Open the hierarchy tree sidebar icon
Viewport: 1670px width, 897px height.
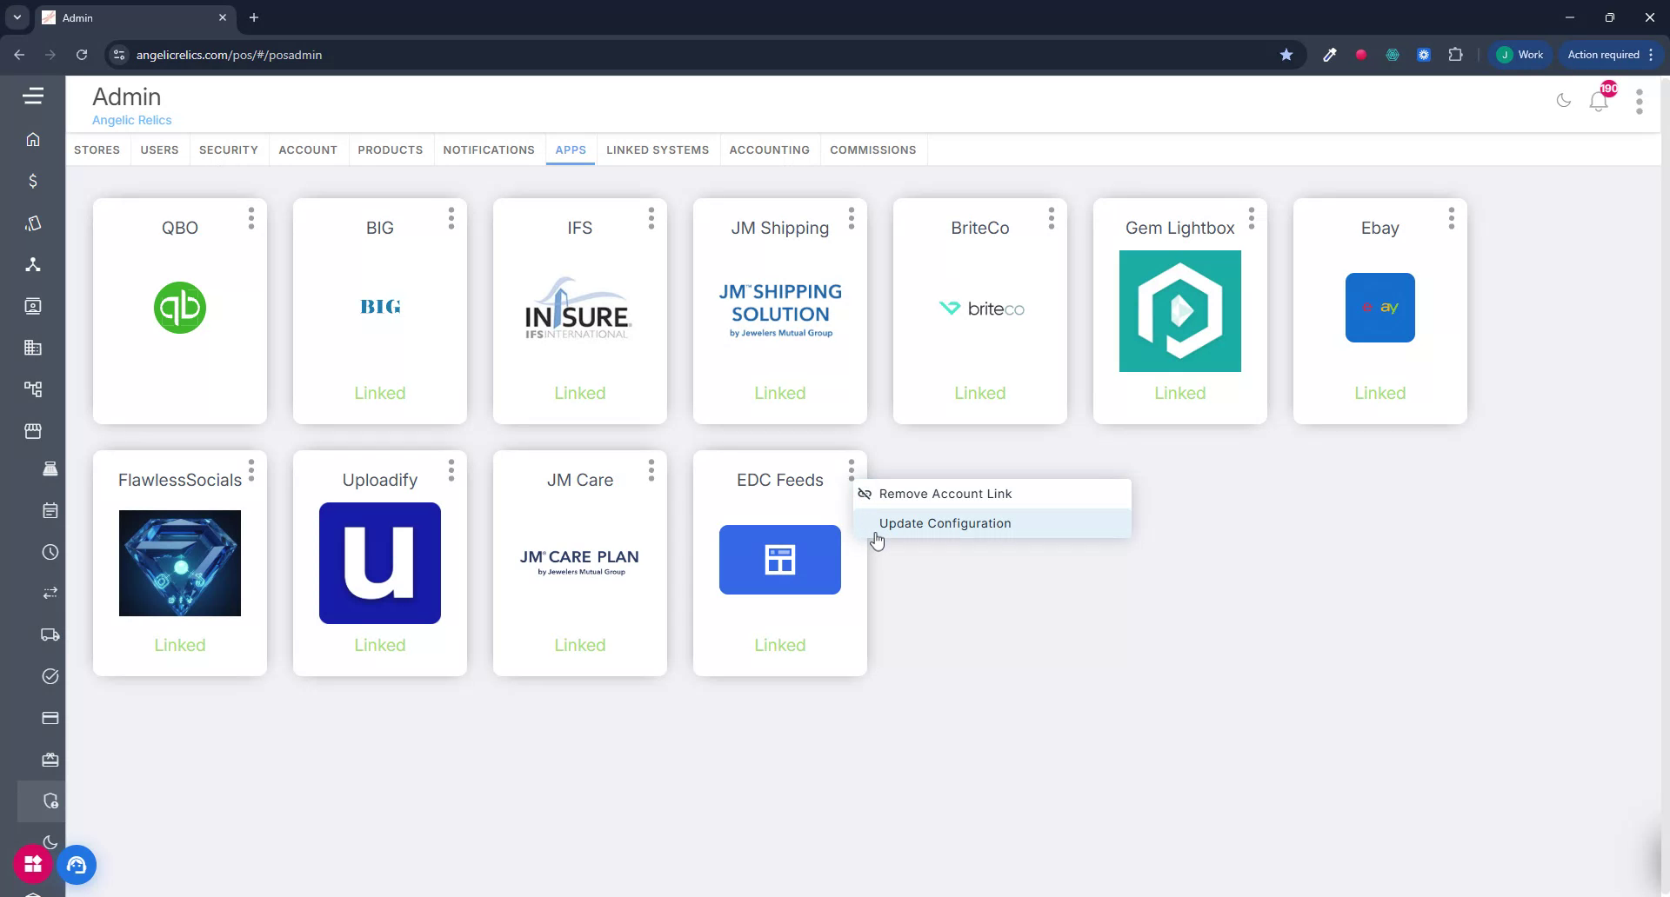pyautogui.click(x=33, y=389)
